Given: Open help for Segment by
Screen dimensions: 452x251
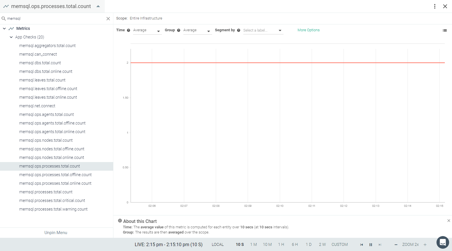Looking at the screenshot, I should point(238,30).
